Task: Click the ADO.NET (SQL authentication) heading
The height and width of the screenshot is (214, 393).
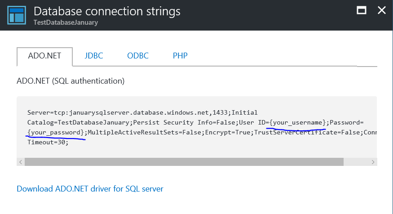Action: [x=71, y=81]
